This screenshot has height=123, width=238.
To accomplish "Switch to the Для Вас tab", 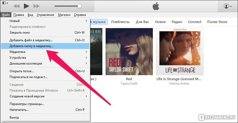I will pyautogui.click(x=142, y=22).
